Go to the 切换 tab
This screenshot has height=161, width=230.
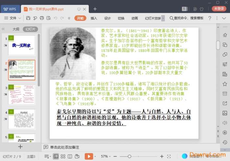[x=121, y=18]
